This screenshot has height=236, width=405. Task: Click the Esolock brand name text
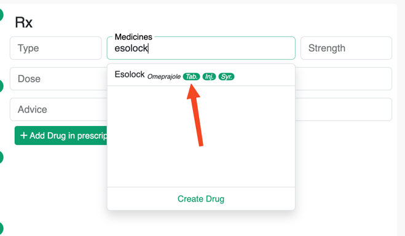[130, 74]
